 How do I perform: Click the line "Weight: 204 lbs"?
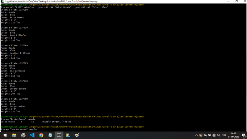click(11, 94)
